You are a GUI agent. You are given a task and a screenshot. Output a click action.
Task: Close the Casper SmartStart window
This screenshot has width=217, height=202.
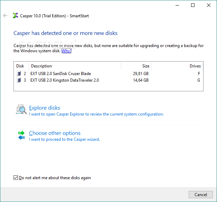click(x=209, y=5)
